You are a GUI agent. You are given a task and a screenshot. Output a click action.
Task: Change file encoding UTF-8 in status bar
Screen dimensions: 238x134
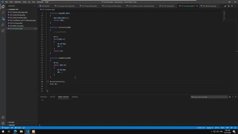click(x=217, y=128)
